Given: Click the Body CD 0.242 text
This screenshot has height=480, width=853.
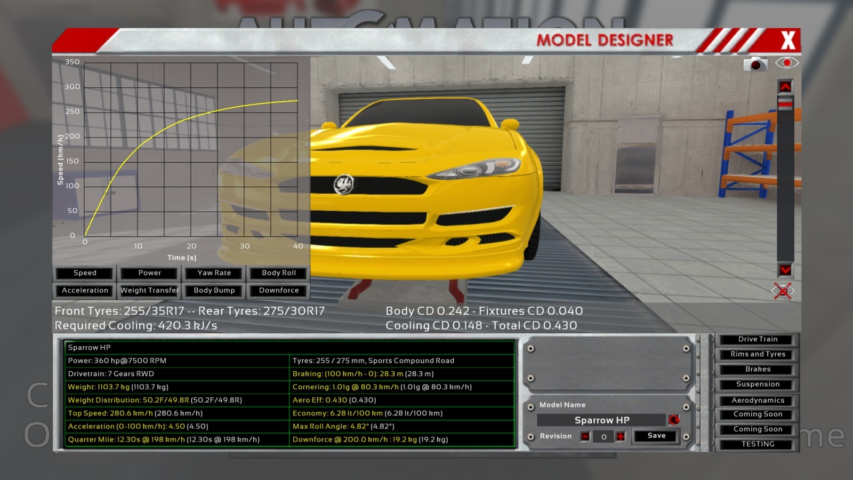Looking at the screenshot, I should coord(428,311).
